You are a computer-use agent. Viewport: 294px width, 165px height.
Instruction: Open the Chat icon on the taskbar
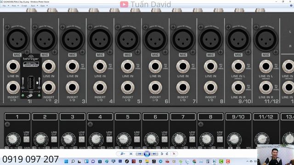(x=93, y=161)
